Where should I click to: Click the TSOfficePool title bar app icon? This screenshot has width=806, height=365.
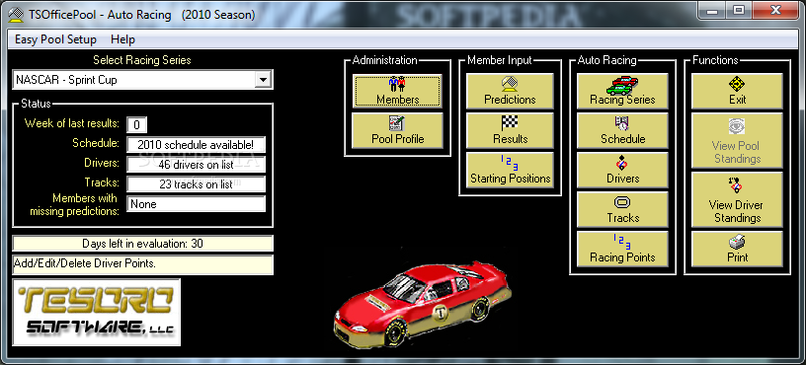[x=17, y=15]
